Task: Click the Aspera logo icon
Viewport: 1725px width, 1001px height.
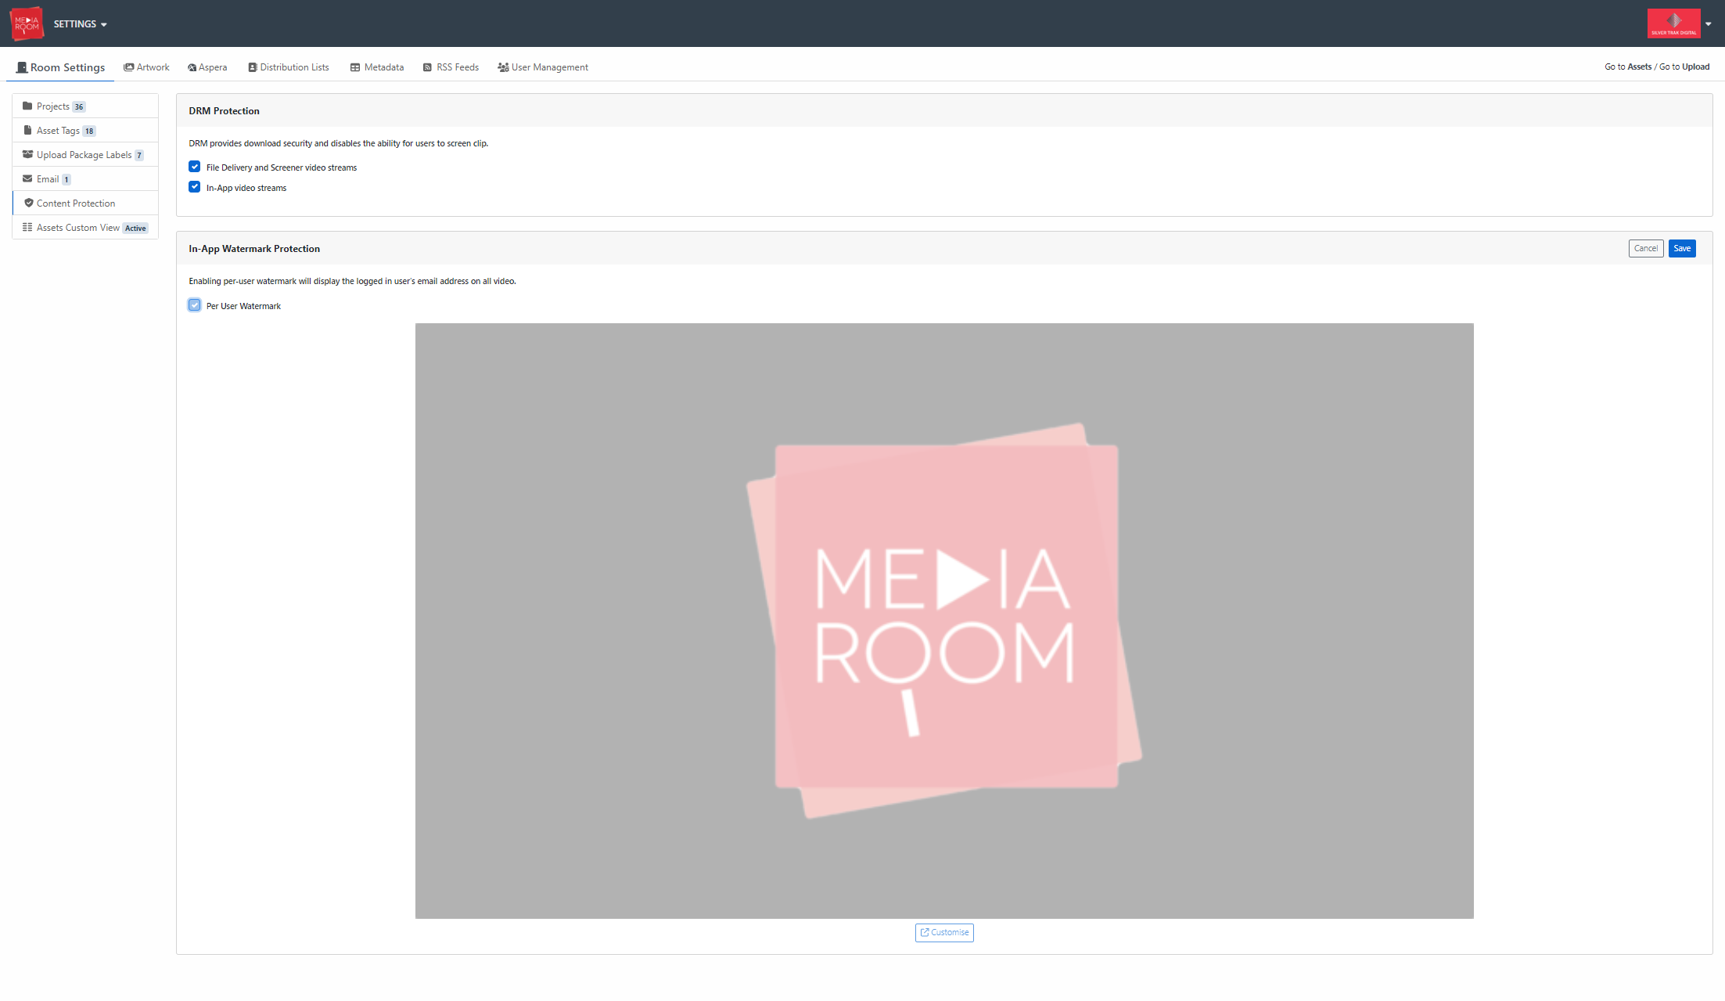Action: (x=192, y=67)
